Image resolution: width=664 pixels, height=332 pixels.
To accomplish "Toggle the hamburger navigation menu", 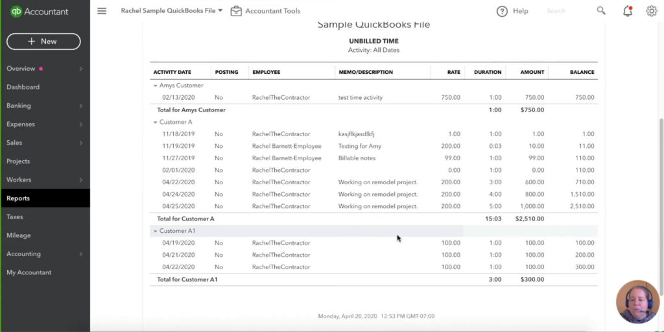I will pyautogui.click(x=102, y=11).
